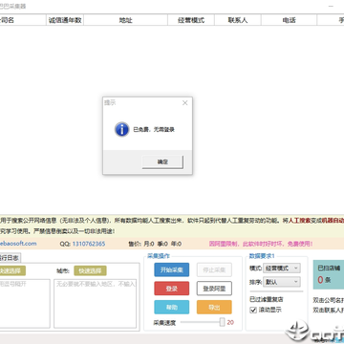Click the greyed 停止采集 button
The width and height of the screenshot is (344, 344).
(x=214, y=269)
